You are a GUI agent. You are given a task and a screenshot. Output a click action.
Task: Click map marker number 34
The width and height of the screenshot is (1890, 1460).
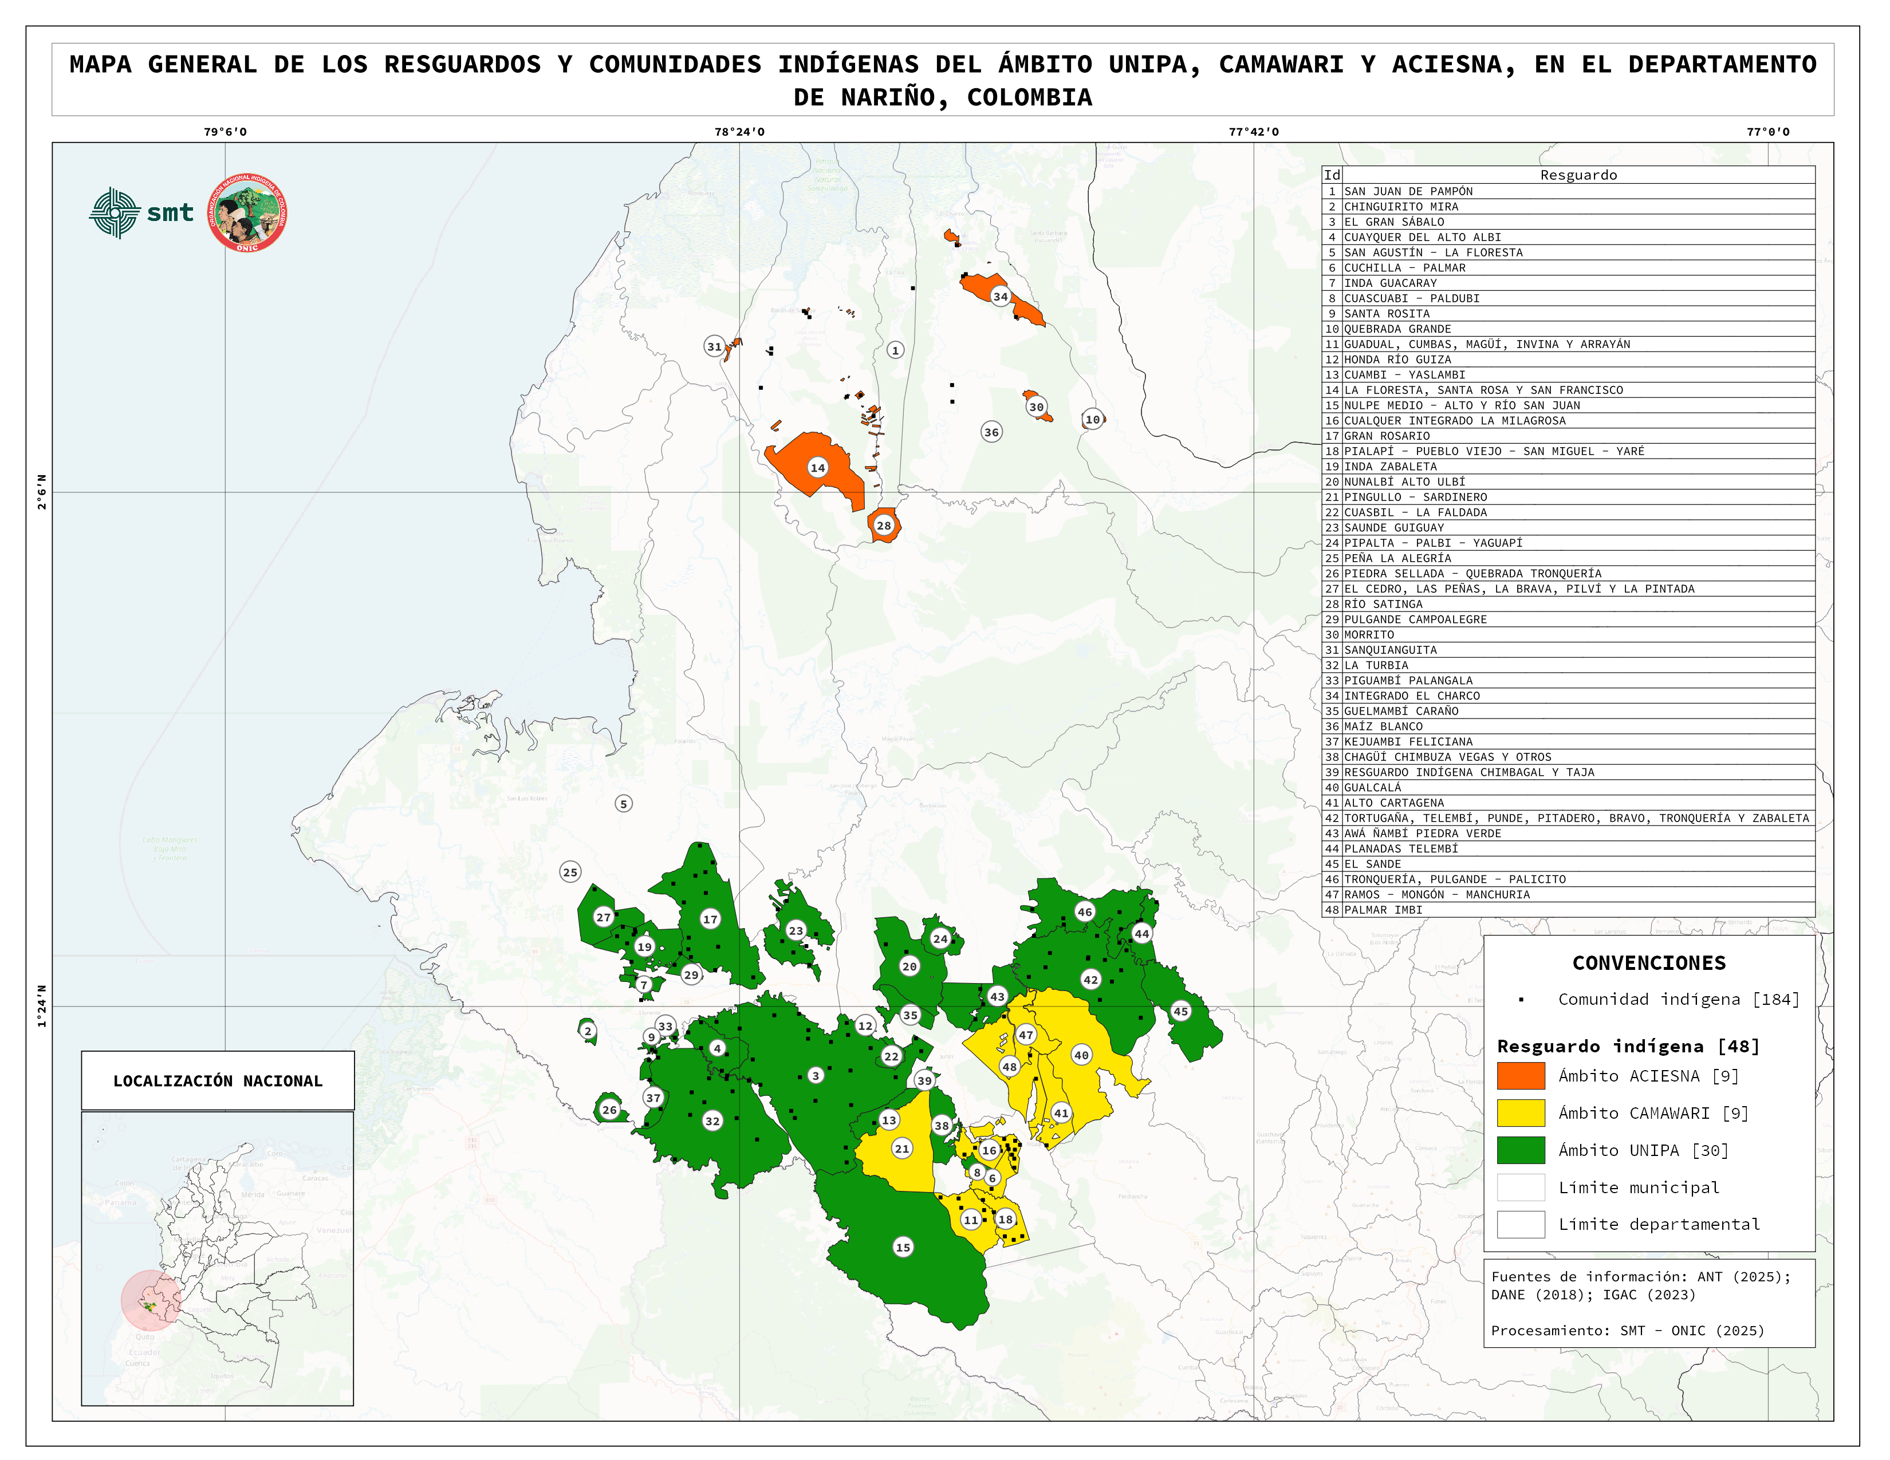1001,297
